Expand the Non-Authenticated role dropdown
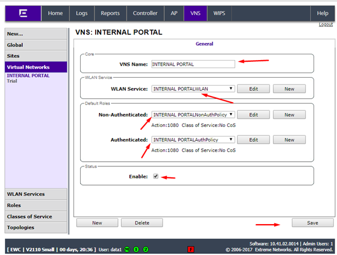337x255 pixels. pyautogui.click(x=193, y=115)
